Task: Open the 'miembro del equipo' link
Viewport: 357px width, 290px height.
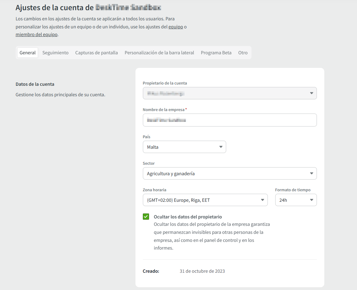Action: coord(36,35)
